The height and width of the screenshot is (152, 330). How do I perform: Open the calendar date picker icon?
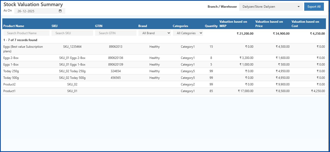click(60, 10)
